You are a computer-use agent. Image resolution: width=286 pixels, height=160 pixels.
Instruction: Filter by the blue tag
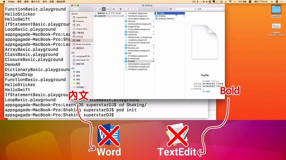(77, 72)
